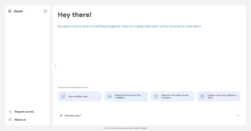Select Debug & fix the tests suggestion
Screen dimensions: 251x131
(126, 96)
